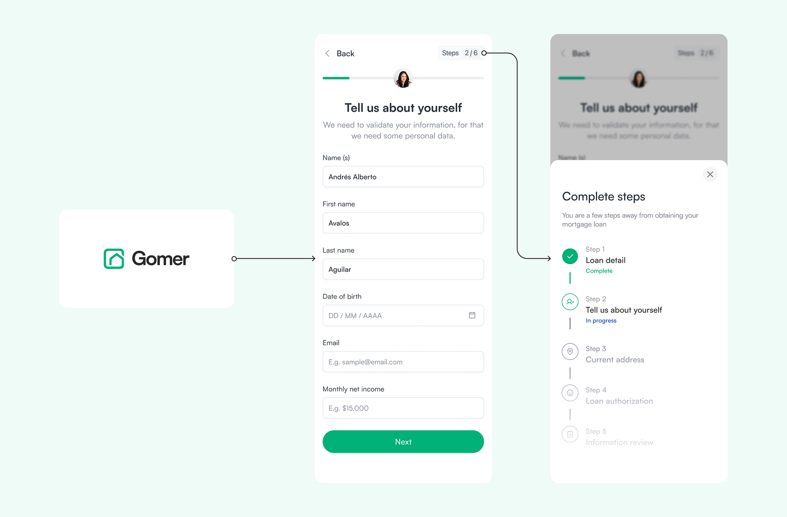The height and width of the screenshot is (517, 787).
Task: Click the Steps 2/6 progress label
Action: (x=458, y=54)
